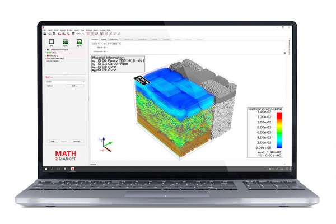Toggle the Structure checkbox tab
Screen dimensions: 336x224
[x=112, y=40]
